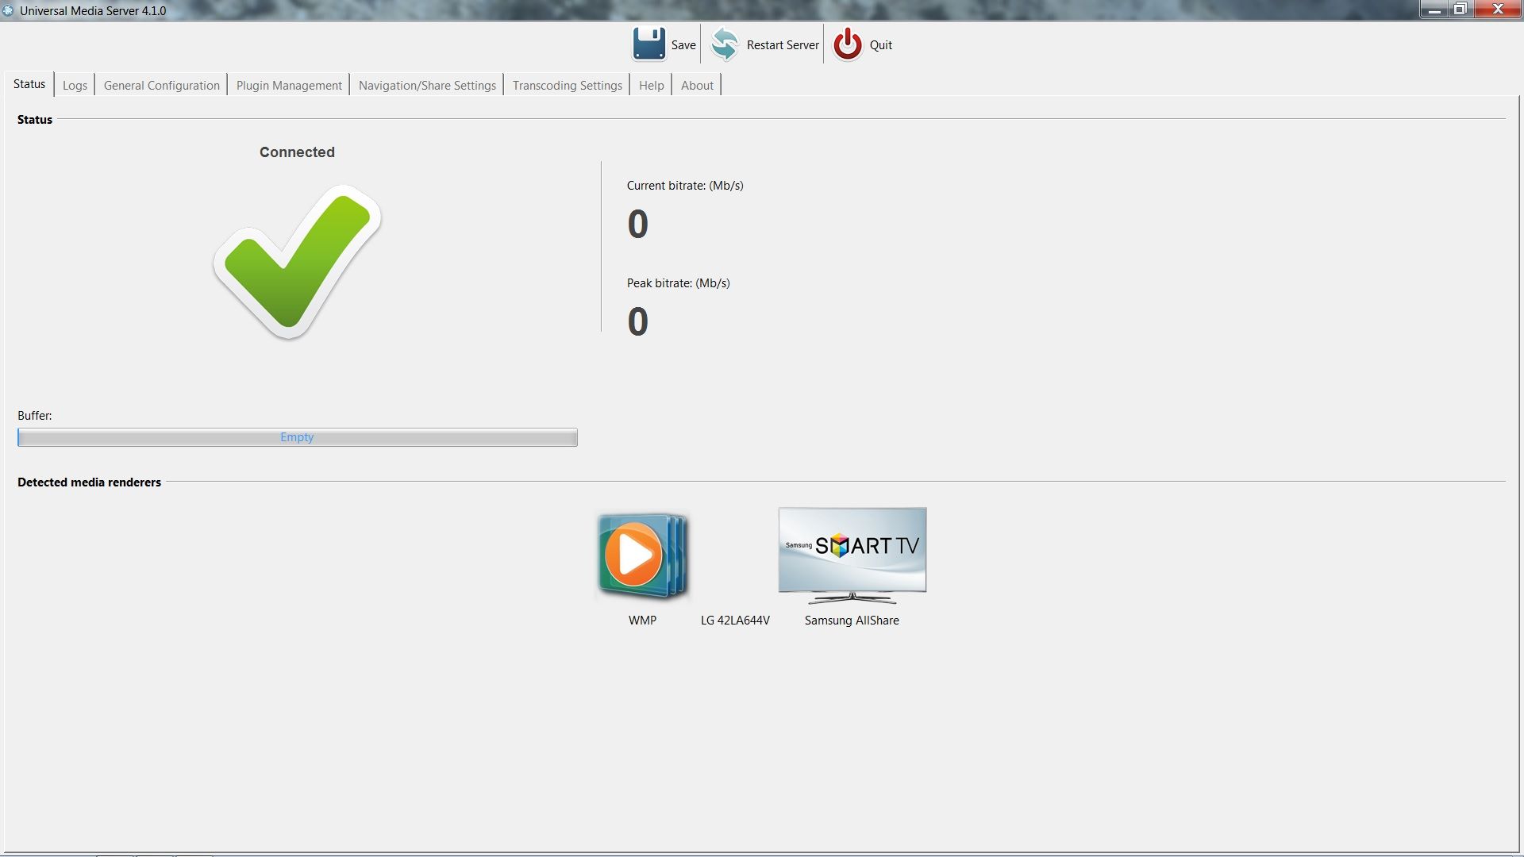Click the Save button label

coord(683,45)
